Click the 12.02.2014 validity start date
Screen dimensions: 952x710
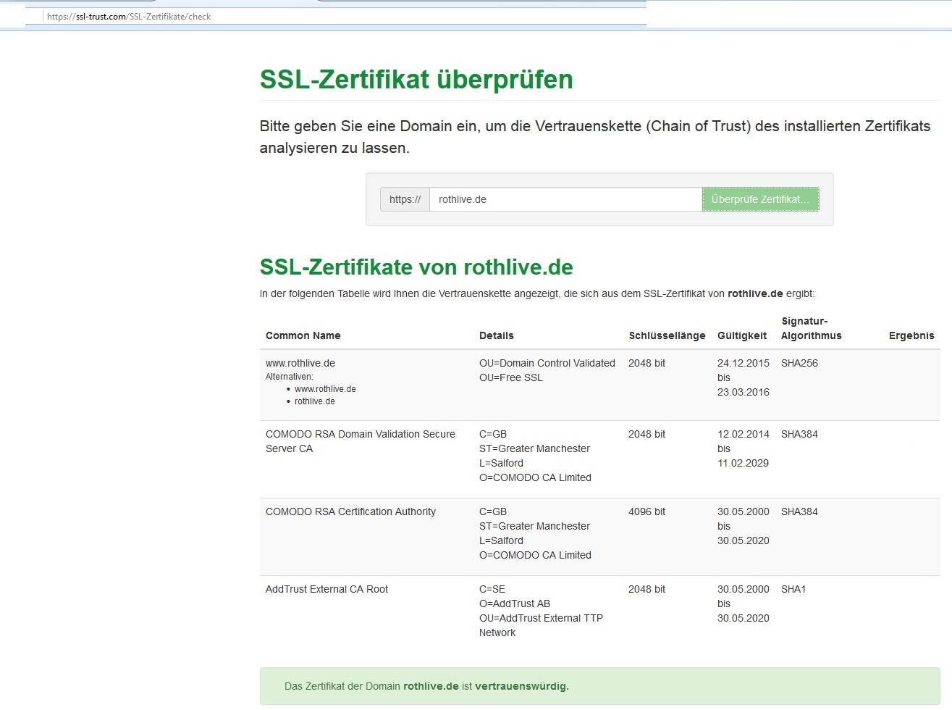click(x=744, y=434)
